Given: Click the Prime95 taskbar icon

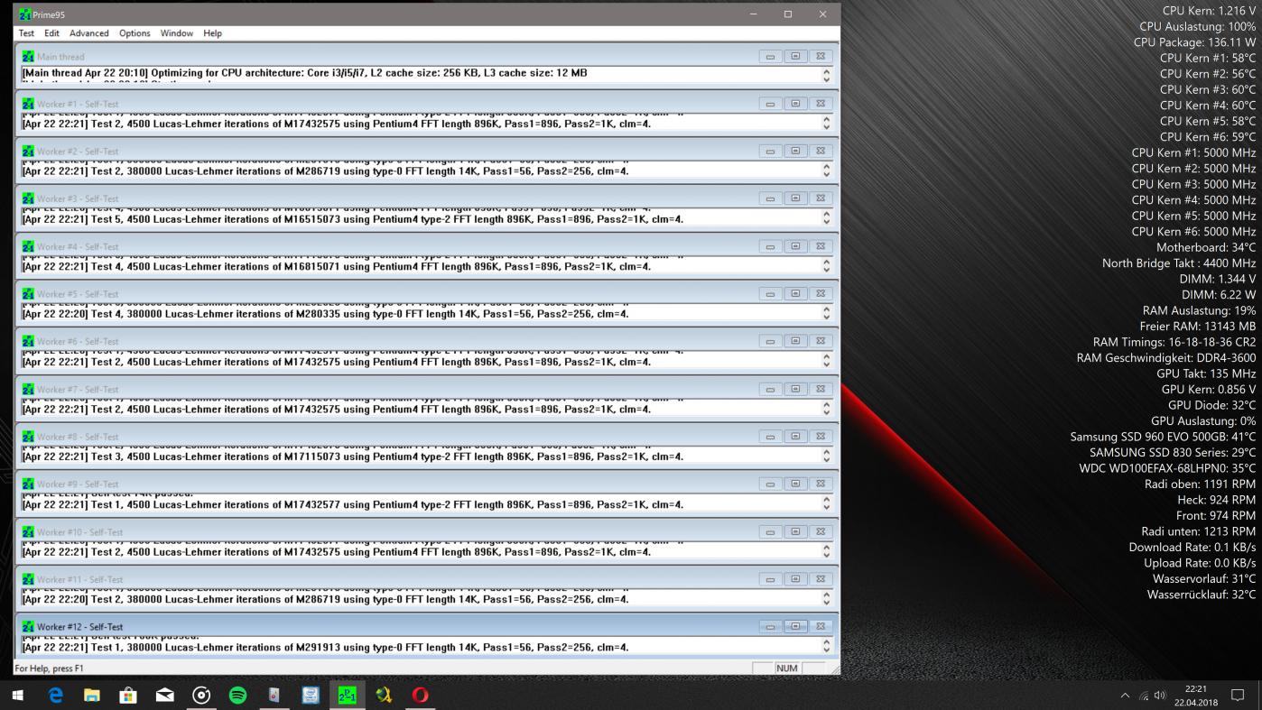Looking at the screenshot, I should (348, 695).
